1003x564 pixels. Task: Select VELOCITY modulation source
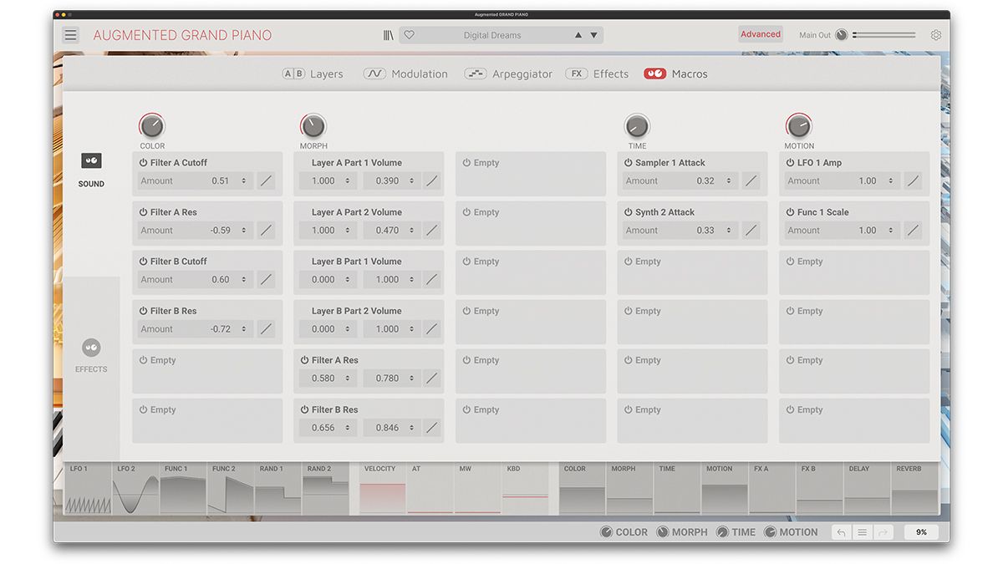click(x=383, y=489)
